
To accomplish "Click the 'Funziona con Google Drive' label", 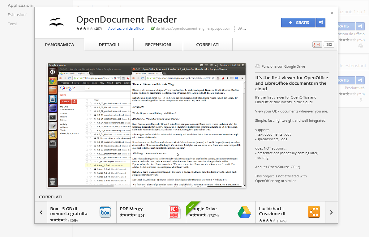I will pos(283,66).
